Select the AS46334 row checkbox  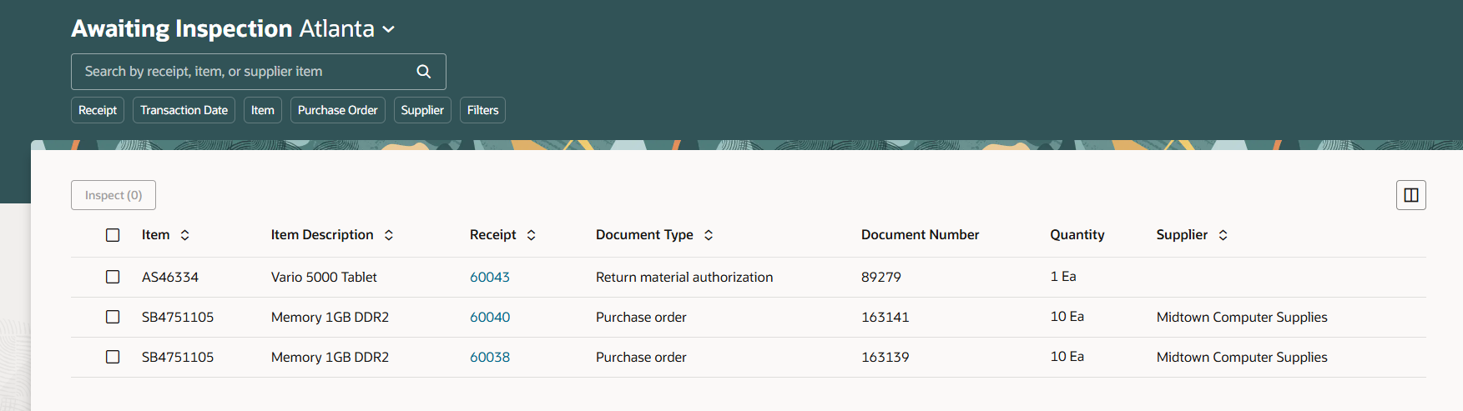coord(113,277)
